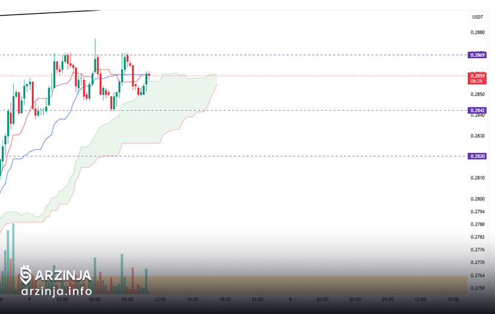Image resolution: width=495 pixels, height=314 pixels.
Task: Click the 0.2810 value on price axis
Action: pos(478,178)
